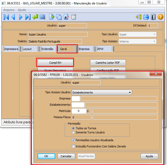This screenshot has width=167, height=165.
Task: Toggle Permissões Usuário Atualizada checkbox
Action: tap(73, 140)
